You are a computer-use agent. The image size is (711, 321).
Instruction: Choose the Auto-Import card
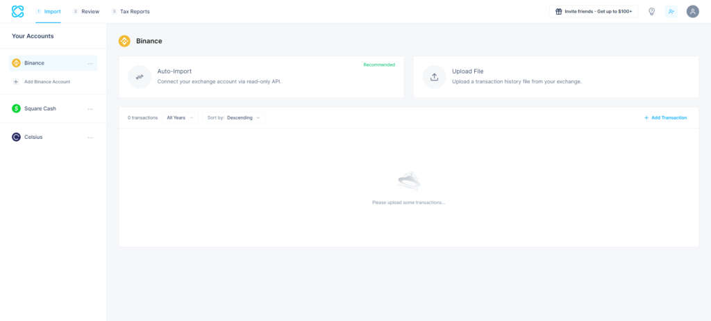(261, 76)
